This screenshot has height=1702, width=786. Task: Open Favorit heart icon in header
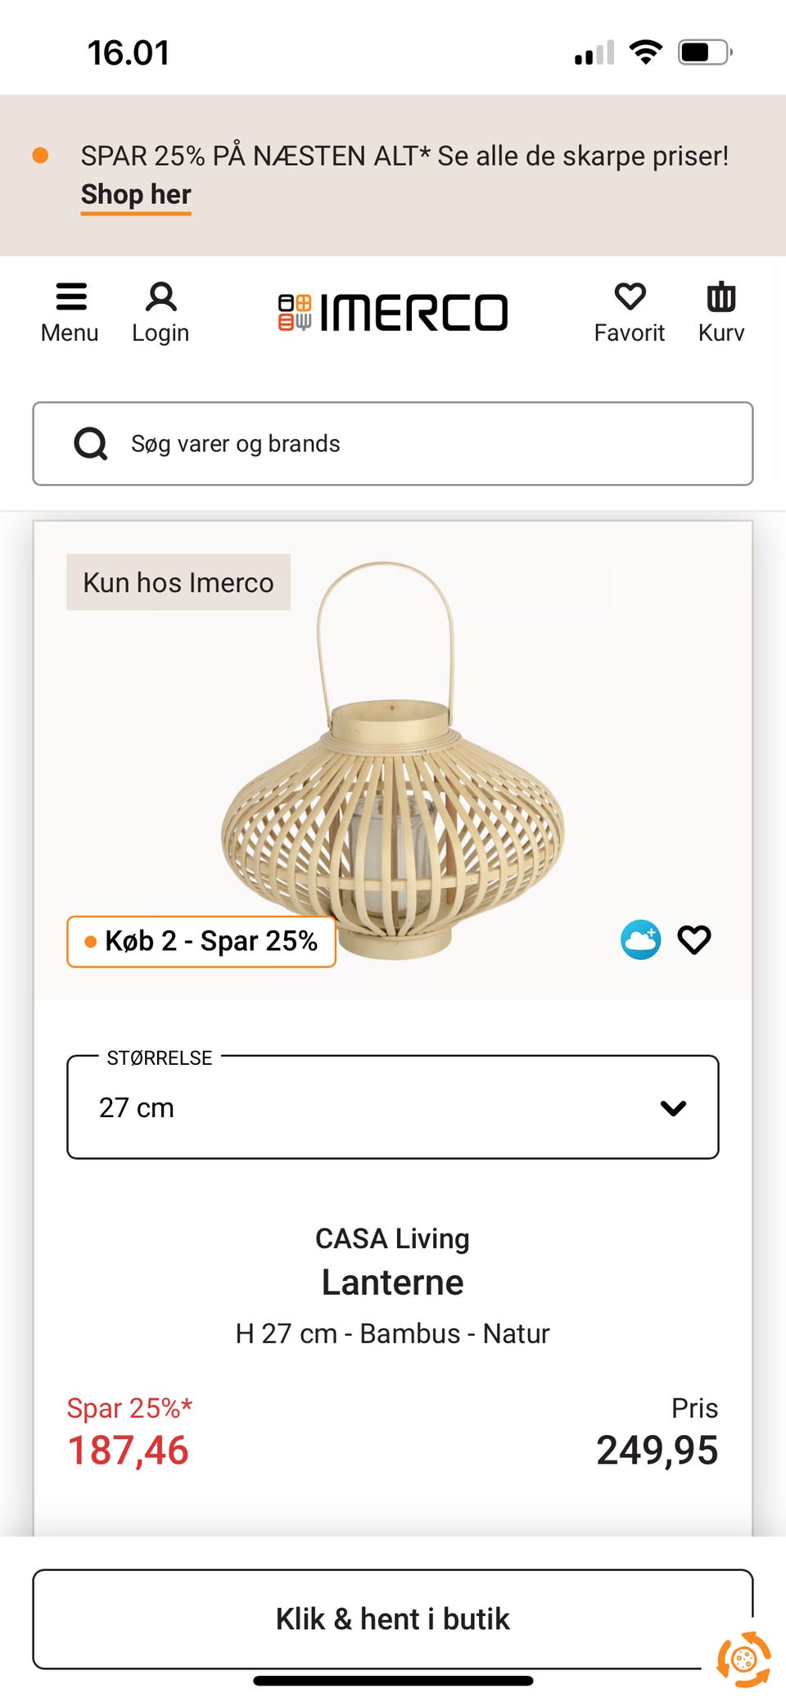click(629, 311)
